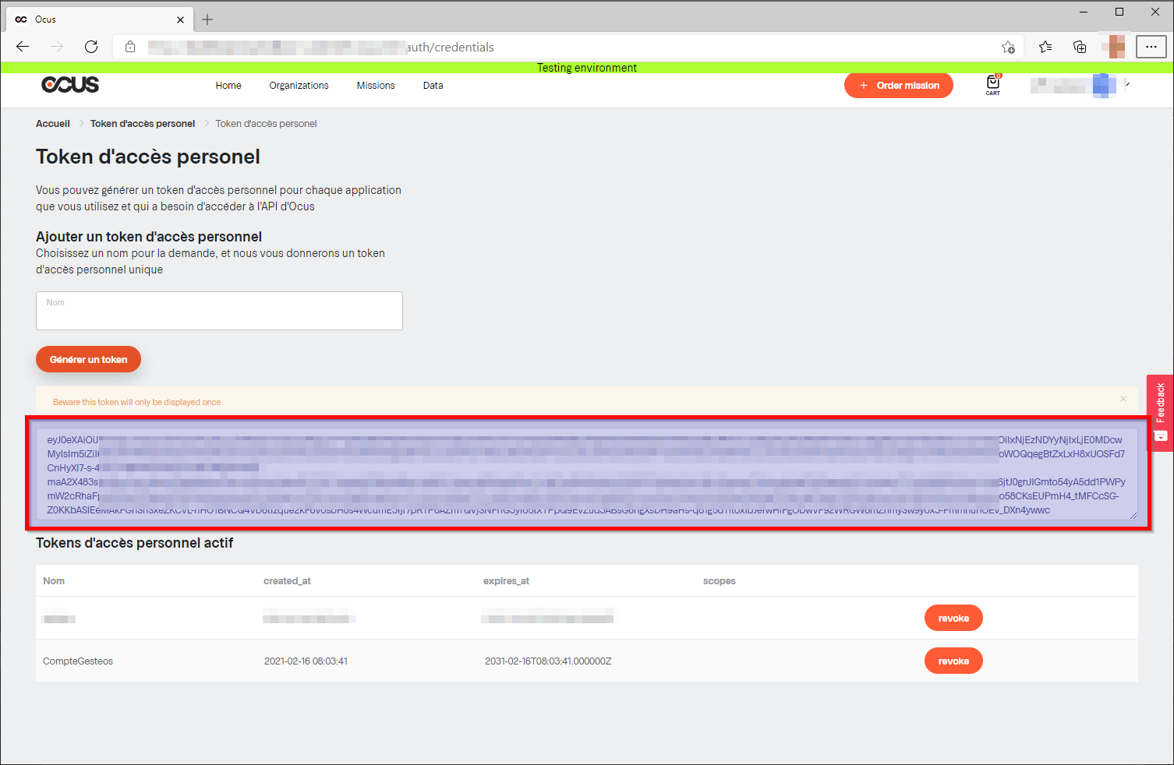Open the browser favorites list icon
This screenshot has height=765, width=1174.
tap(1045, 47)
